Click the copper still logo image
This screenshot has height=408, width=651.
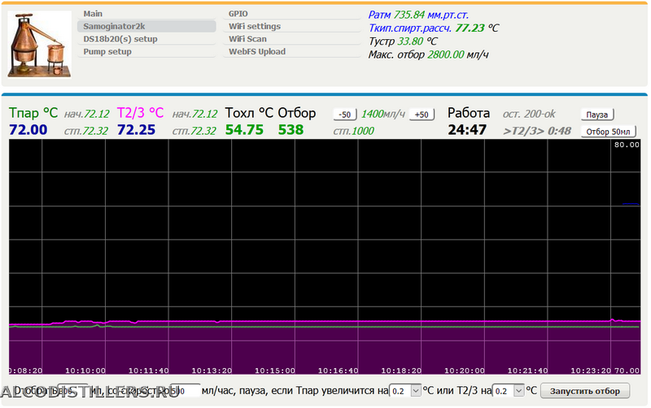(39, 44)
